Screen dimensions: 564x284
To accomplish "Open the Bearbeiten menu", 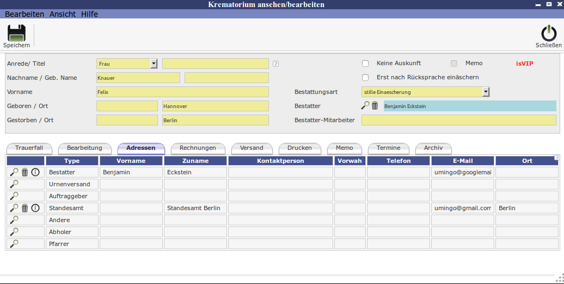I will point(24,14).
